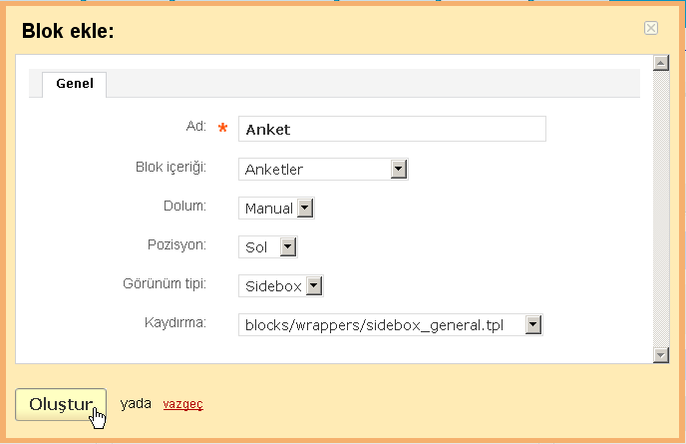Image resolution: width=686 pixels, height=444 pixels.
Task: Click the scrollbar down arrow
Action: [661, 354]
